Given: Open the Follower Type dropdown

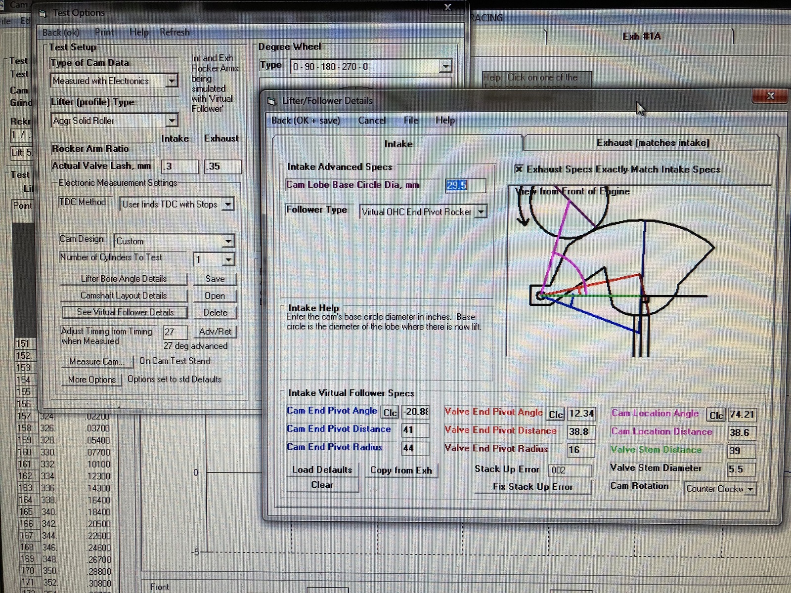Looking at the screenshot, I should 481,212.
